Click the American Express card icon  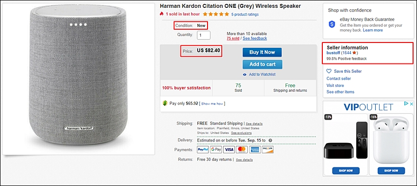point(255,149)
